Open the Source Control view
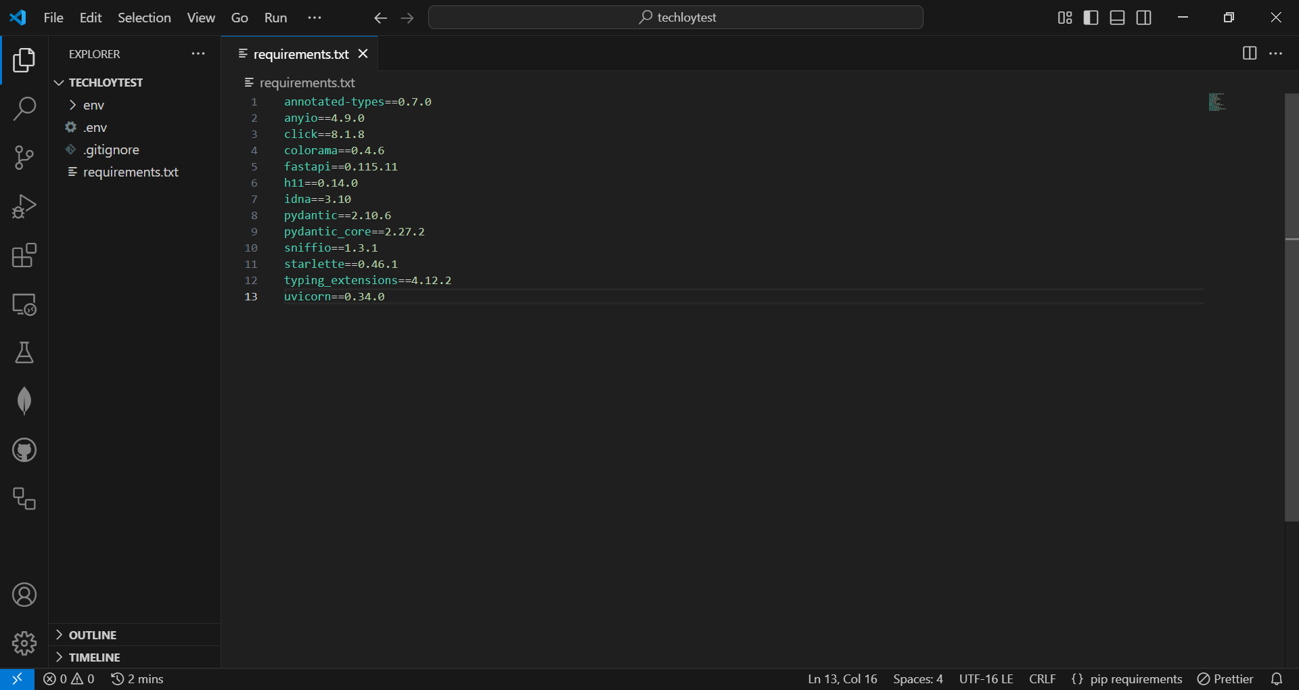Screen dimensions: 1299x690 point(24,157)
